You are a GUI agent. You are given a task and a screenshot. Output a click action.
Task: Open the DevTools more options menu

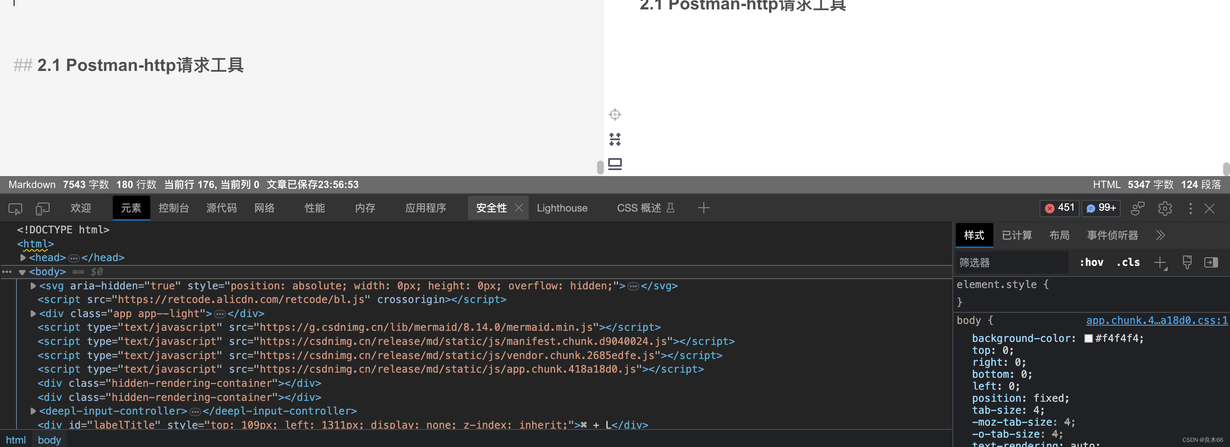click(1190, 208)
